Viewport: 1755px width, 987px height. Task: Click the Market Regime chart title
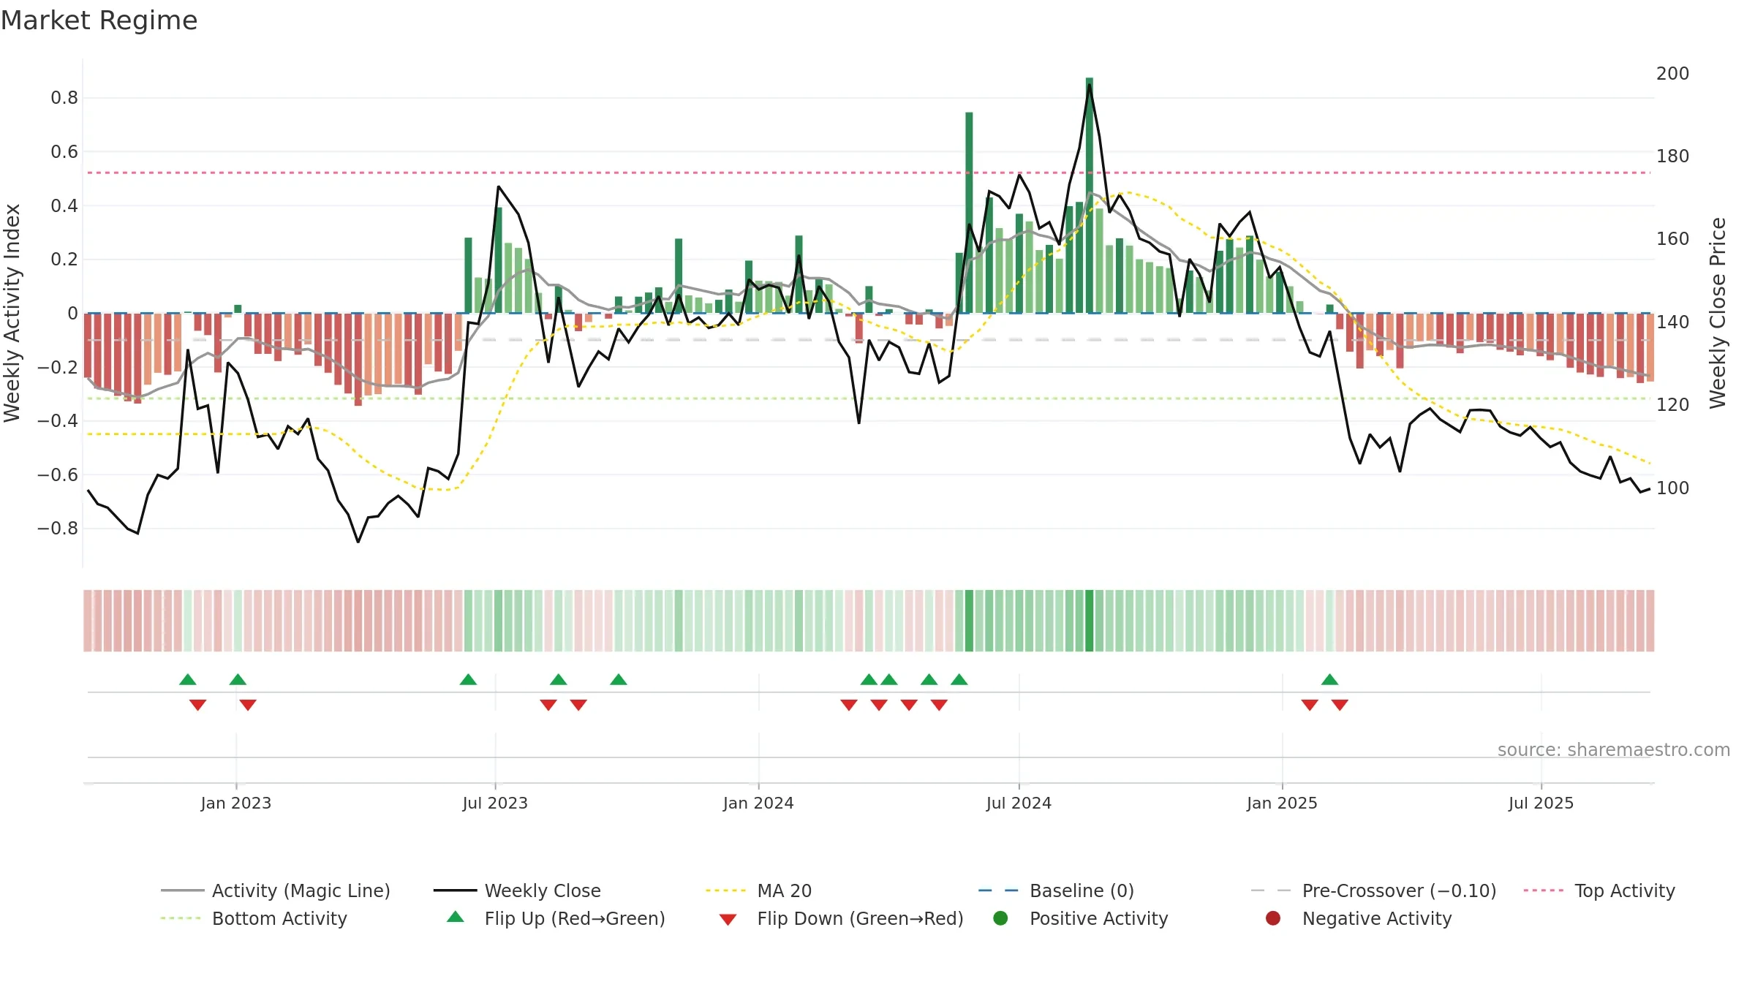pos(99,20)
